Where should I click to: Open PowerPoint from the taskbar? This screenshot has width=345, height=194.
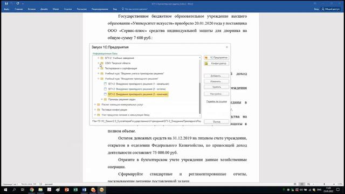pos(67,190)
